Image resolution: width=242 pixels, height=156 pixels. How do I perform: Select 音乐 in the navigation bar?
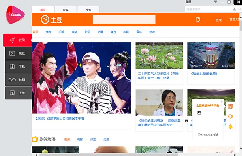(139, 32)
